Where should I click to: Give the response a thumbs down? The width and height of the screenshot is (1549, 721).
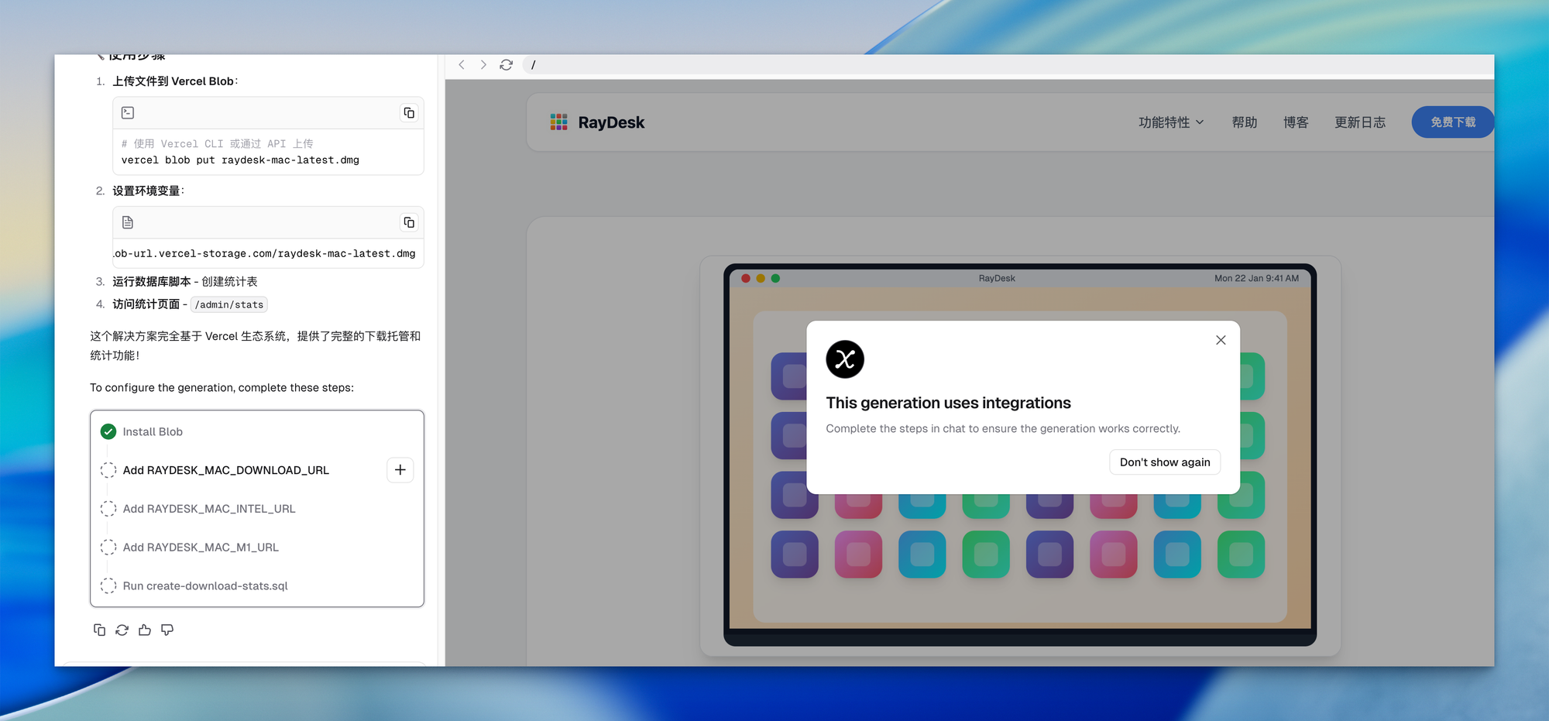click(x=167, y=630)
